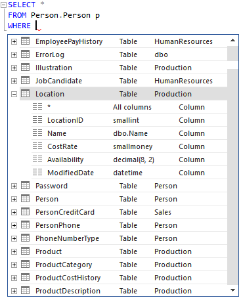Click the table icon beside EmployeePayHistory
This screenshot has height=300, width=241.
25,41
